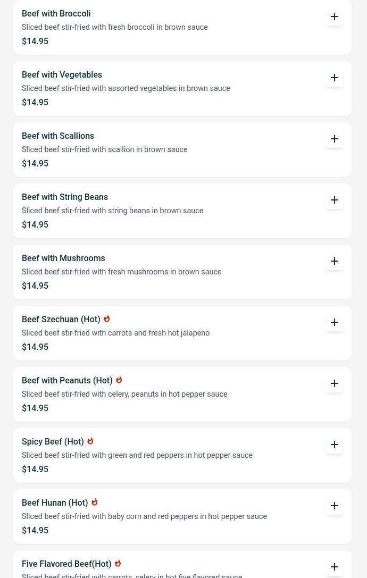Open the Beef with Mushrooms item title

tap(63, 258)
